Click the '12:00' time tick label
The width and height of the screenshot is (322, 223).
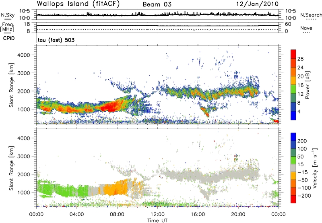coord(157,215)
